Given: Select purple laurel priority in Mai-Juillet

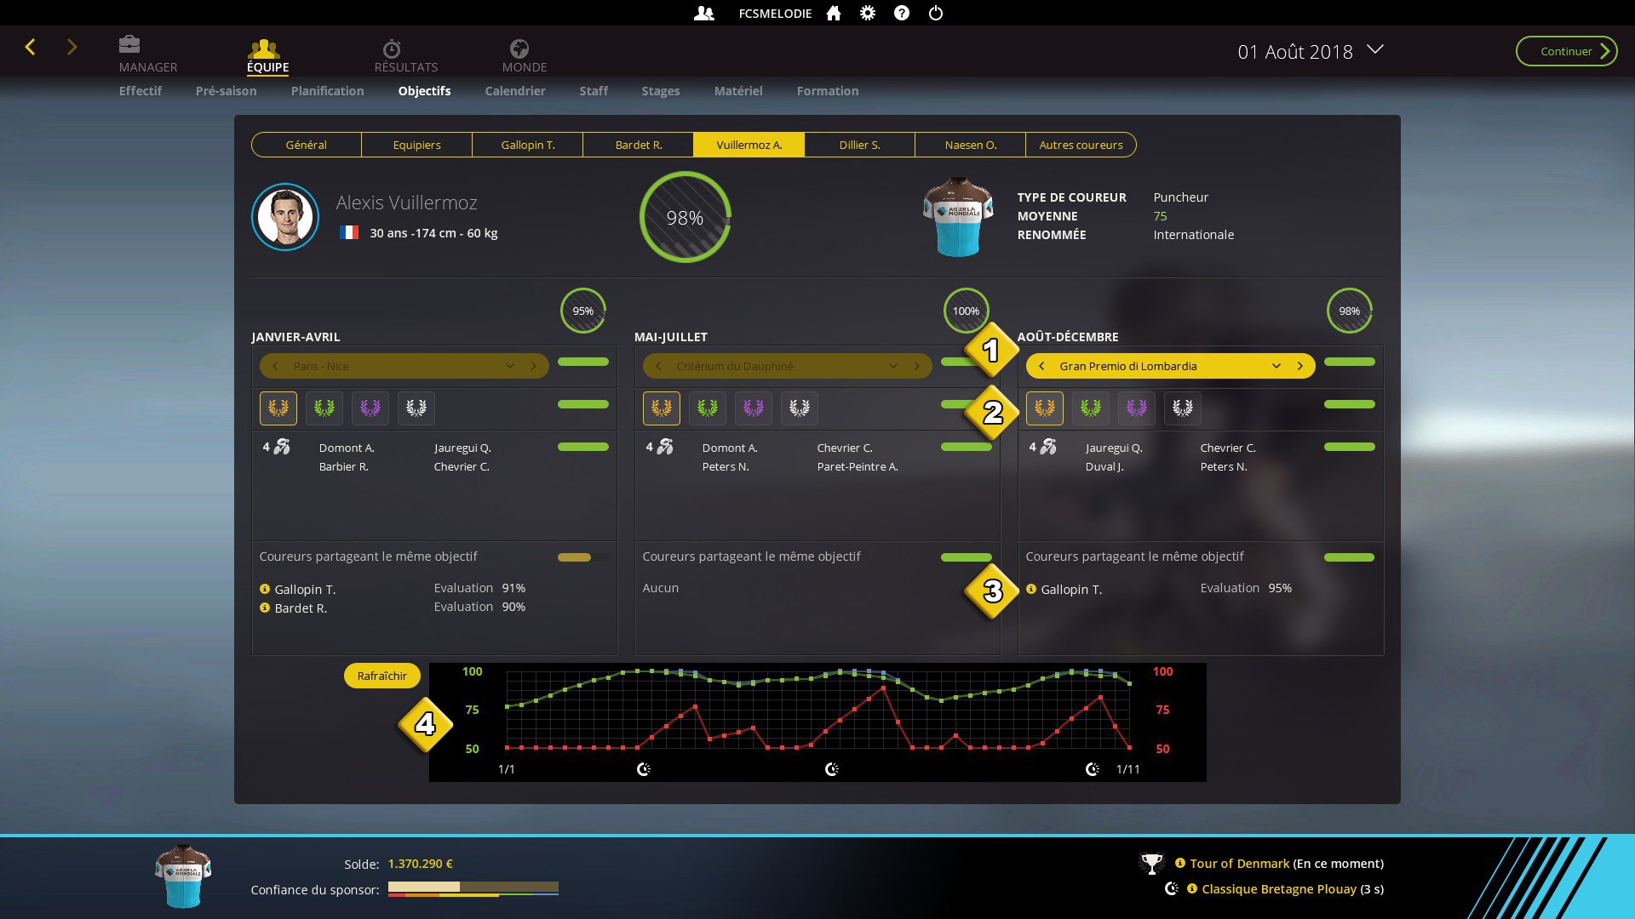Looking at the screenshot, I should coord(754,408).
